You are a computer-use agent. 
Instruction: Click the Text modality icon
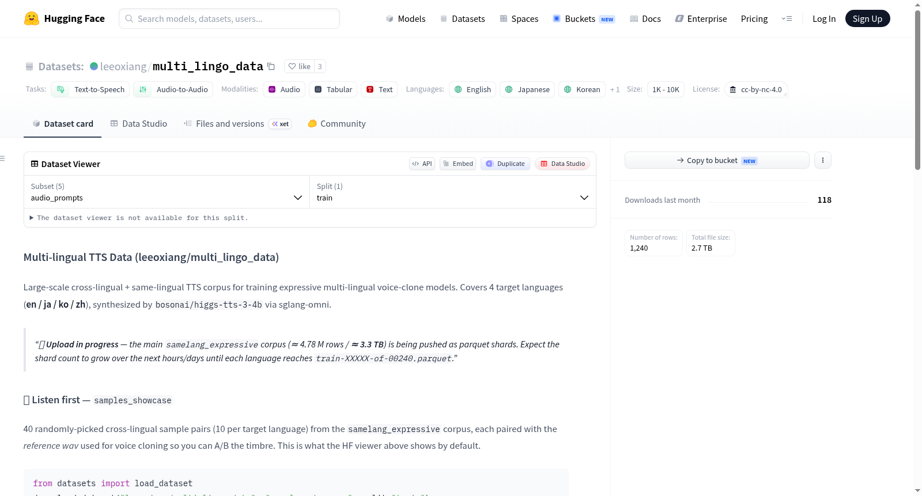click(370, 89)
